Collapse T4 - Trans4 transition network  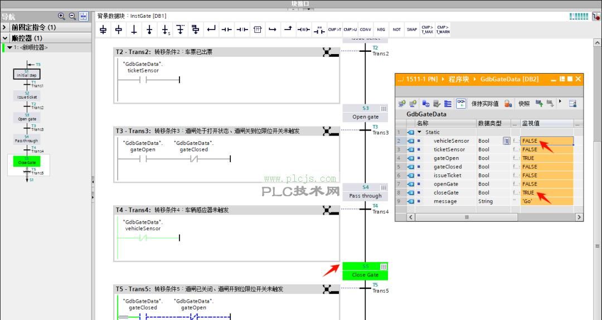click(331, 210)
